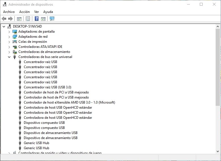
Task: Collapse Controladoras de bus serie universal
Action: 9,57
